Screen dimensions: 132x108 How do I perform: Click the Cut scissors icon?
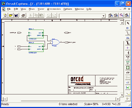coord(30,15)
